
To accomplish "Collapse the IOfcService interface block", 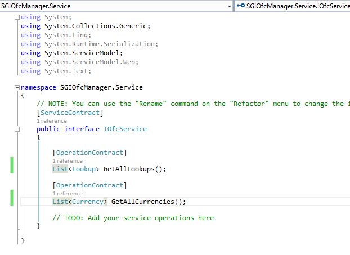I will (x=17, y=129).
